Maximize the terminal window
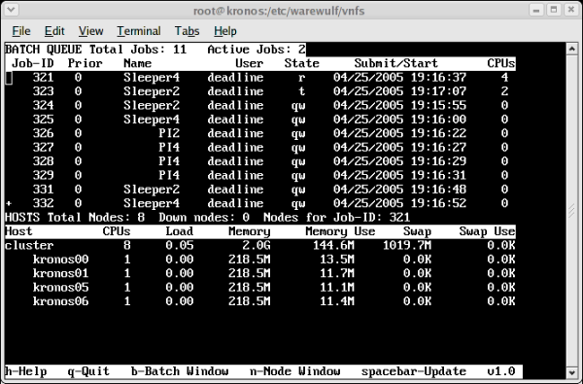The width and height of the screenshot is (583, 384). 554,10
